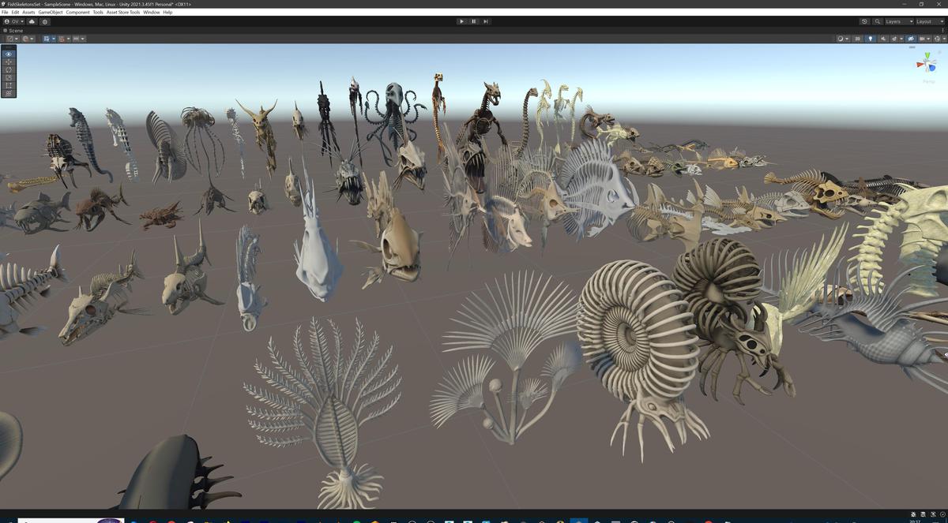Click the account avatar icon
The image size is (948, 523).
point(6,21)
